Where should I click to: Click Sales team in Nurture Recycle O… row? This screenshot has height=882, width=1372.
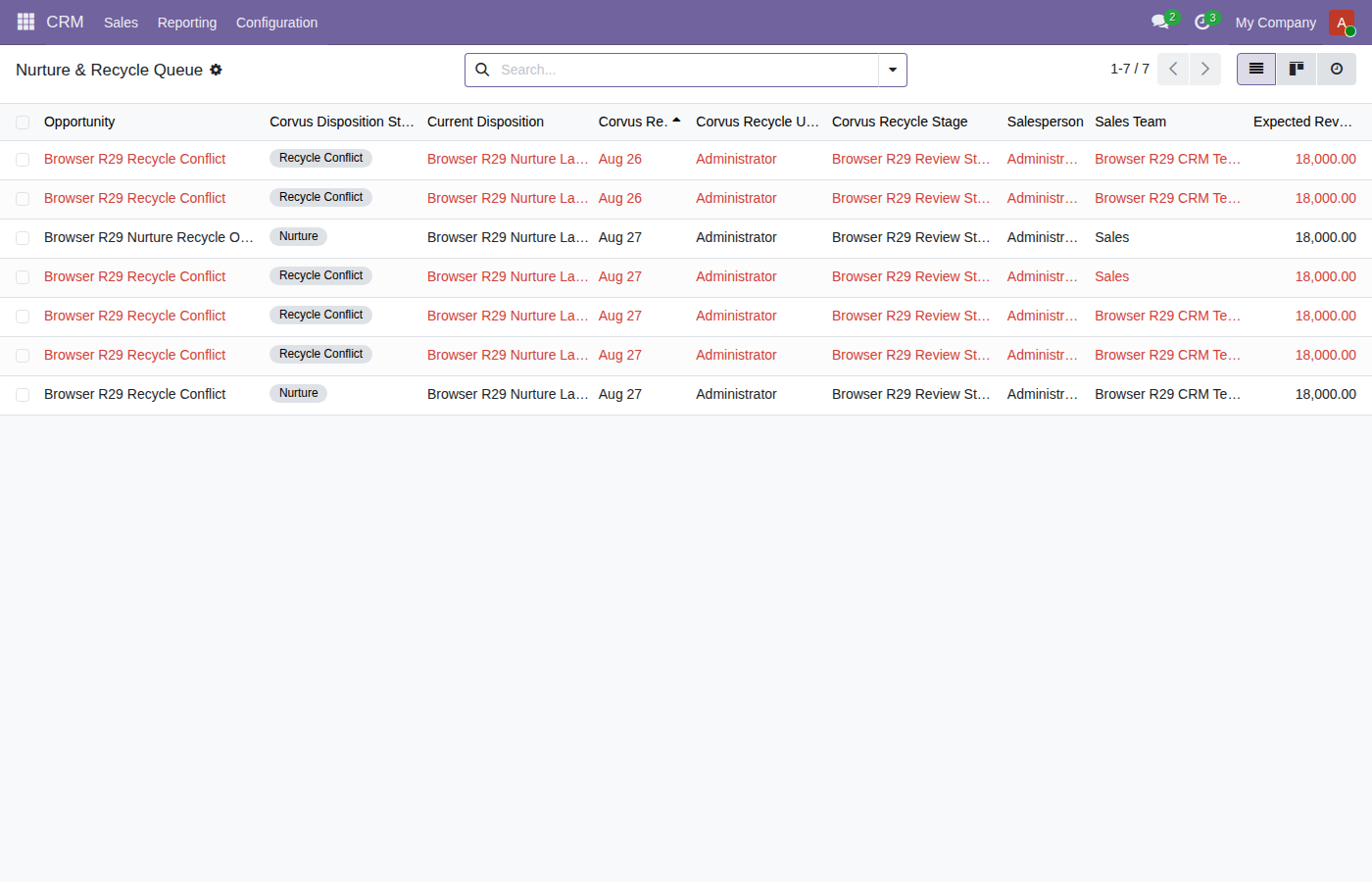point(1111,237)
